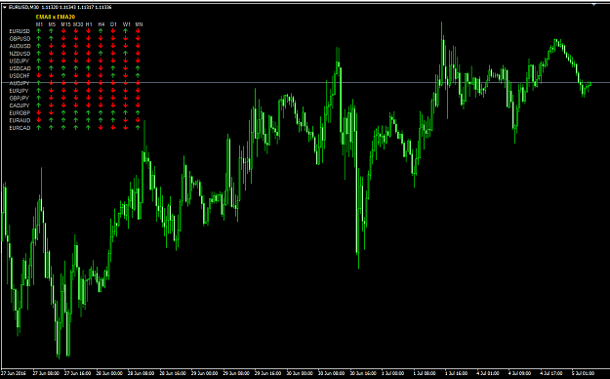Image resolution: width=610 pixels, height=379 pixels.
Task: Click the AUDUSD D1 red down arrow
Action: pyautogui.click(x=113, y=46)
